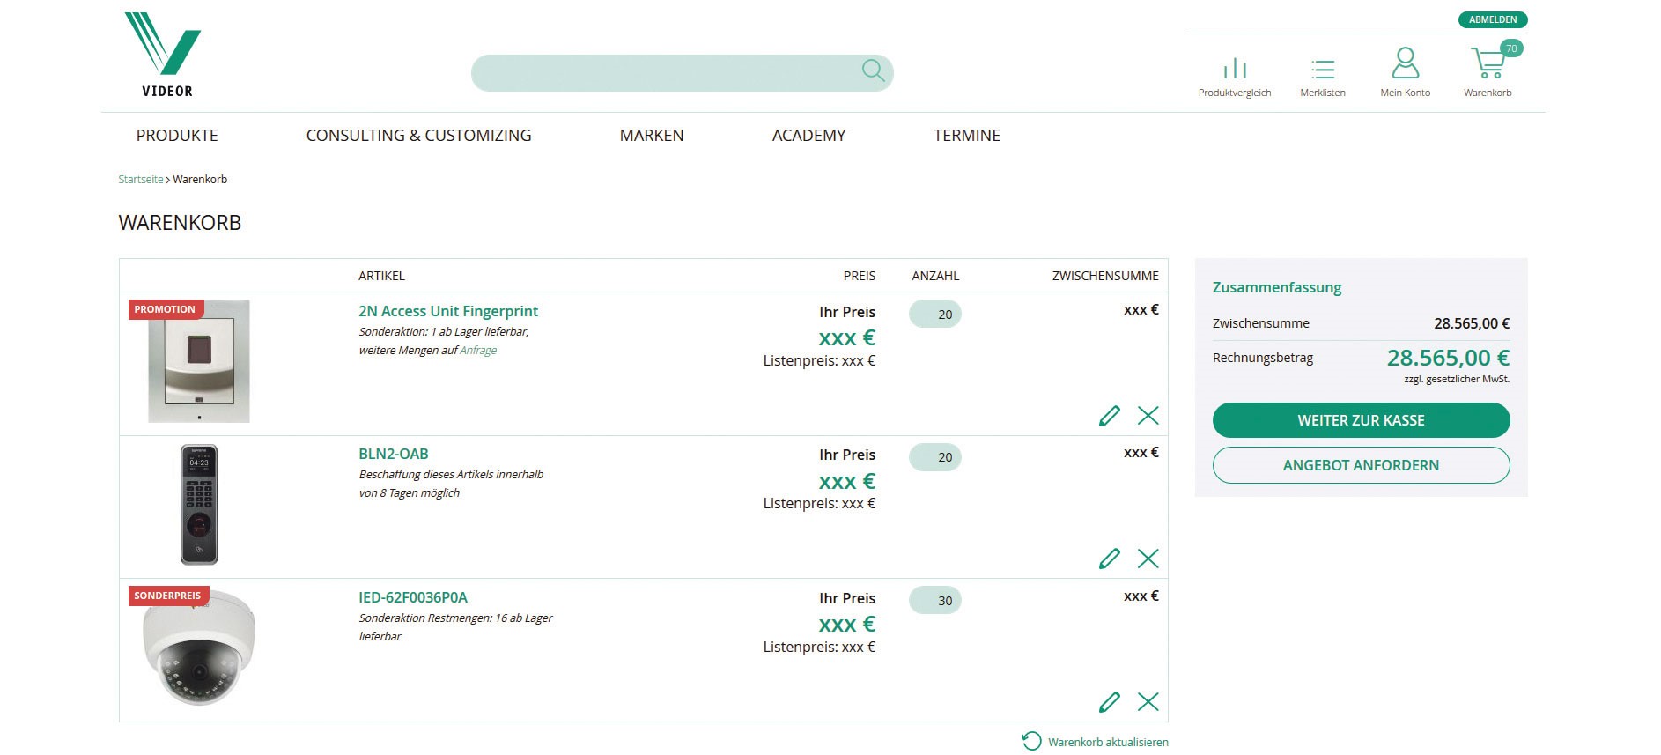Open the TERMINE menu
Image resolution: width=1661 pixels, height=755 pixels.
[967, 136]
